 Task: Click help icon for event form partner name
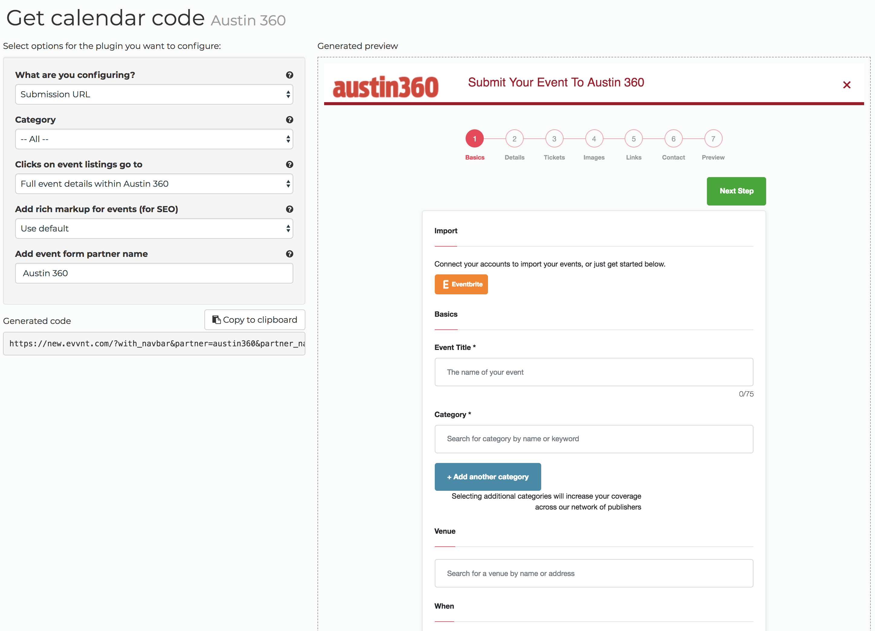(x=289, y=254)
